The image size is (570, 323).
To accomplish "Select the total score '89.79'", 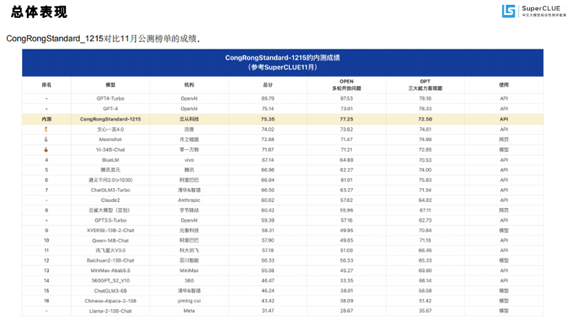I will [268, 98].
